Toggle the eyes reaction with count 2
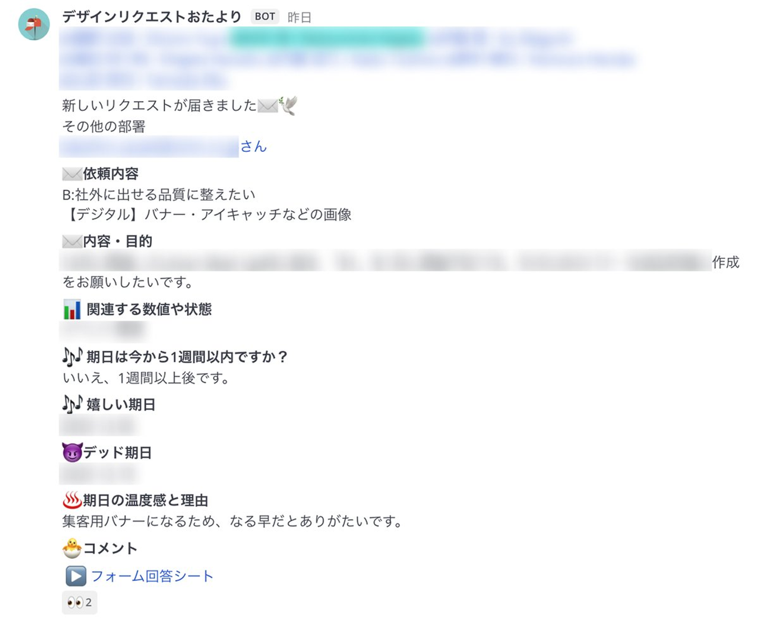759x622 pixels. pos(80,602)
